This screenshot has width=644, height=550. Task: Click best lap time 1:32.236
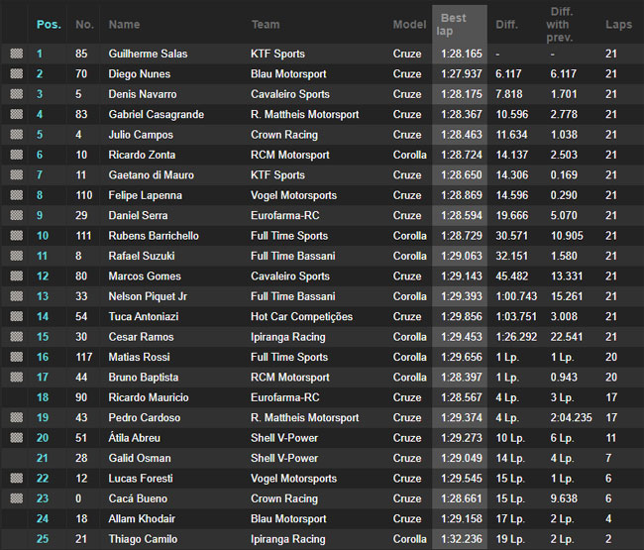[x=462, y=539]
